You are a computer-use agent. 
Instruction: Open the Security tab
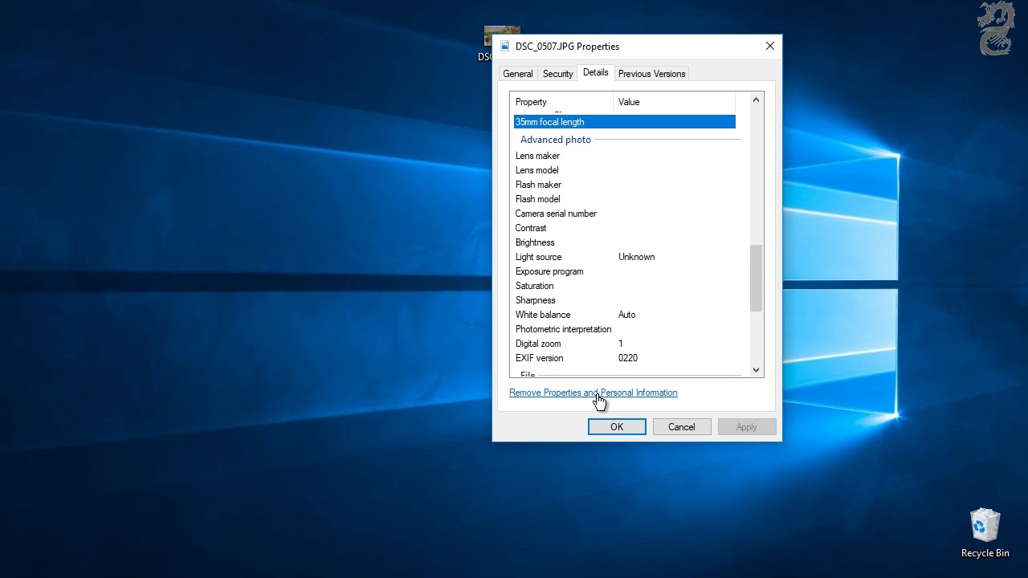(x=557, y=74)
